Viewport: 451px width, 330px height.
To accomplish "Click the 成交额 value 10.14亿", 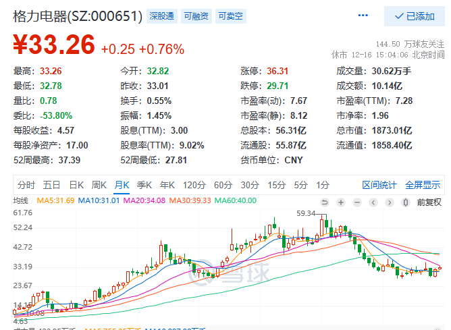I will coord(387,86).
